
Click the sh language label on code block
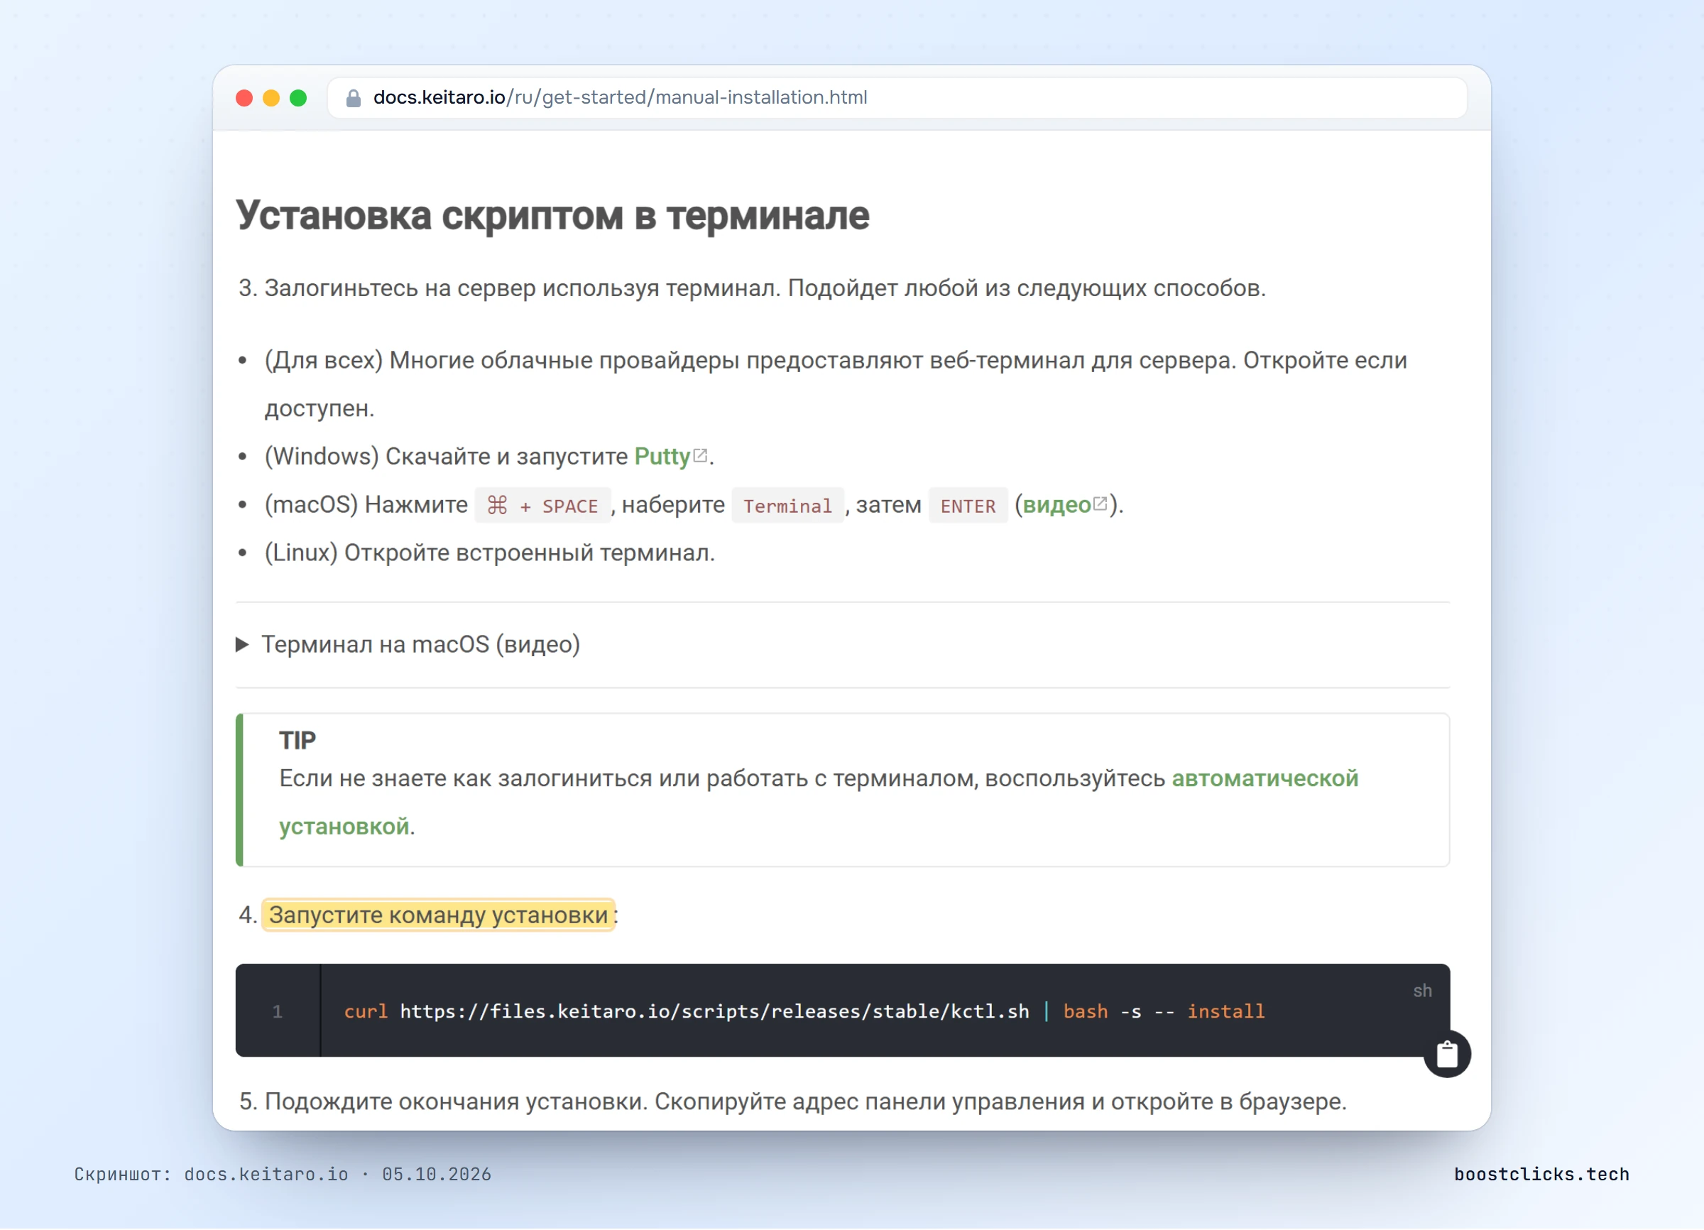point(1422,991)
